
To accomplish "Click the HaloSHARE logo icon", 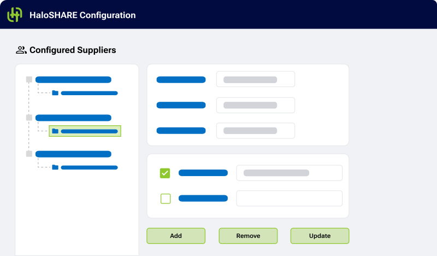I will point(15,15).
